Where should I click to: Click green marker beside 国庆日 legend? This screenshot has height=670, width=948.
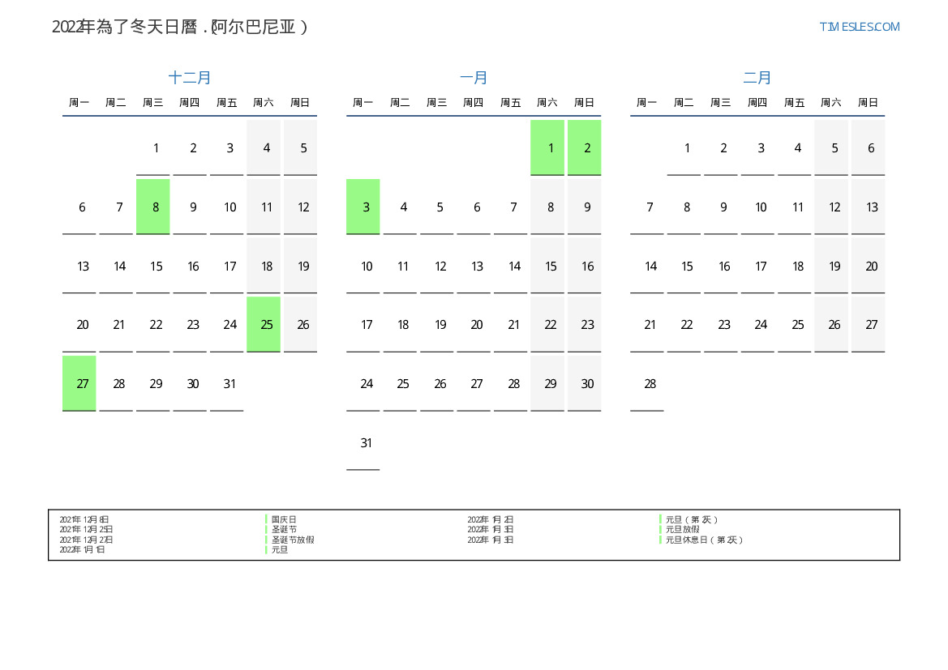click(266, 519)
